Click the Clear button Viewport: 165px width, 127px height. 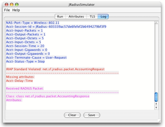point(72,115)
